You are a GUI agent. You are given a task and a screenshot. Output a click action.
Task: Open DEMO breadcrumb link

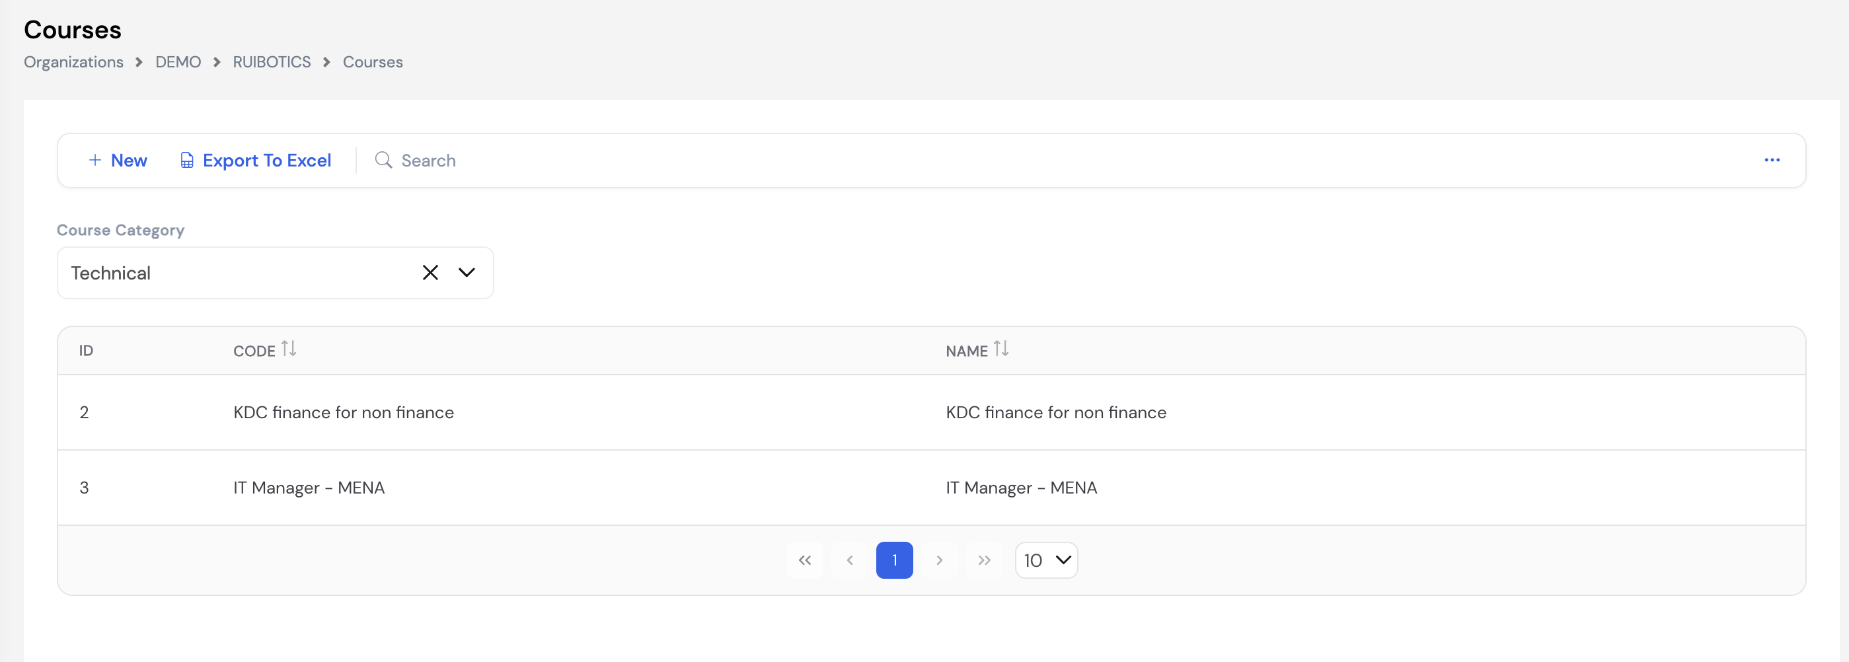pyautogui.click(x=178, y=61)
